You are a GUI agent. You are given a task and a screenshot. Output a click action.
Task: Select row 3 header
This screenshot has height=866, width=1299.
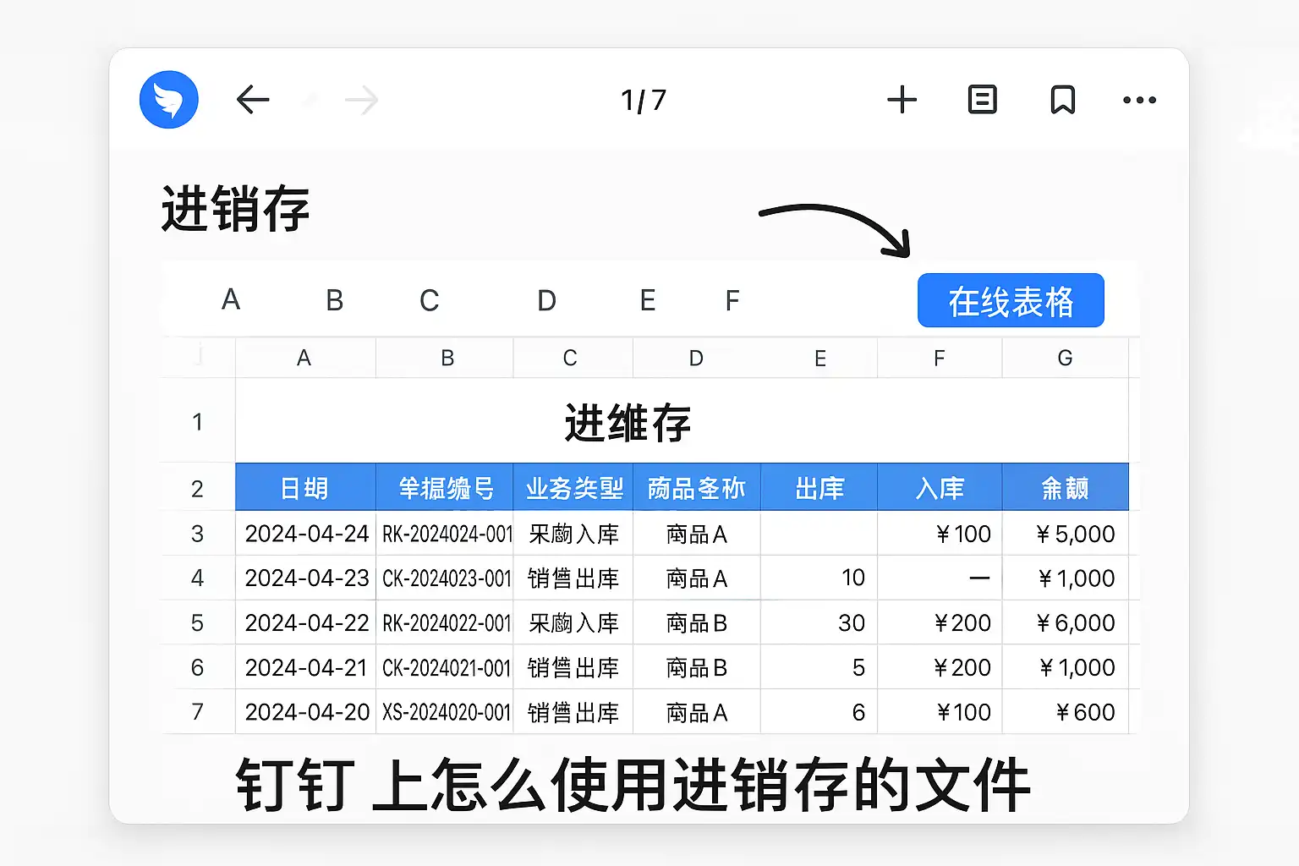coord(197,534)
